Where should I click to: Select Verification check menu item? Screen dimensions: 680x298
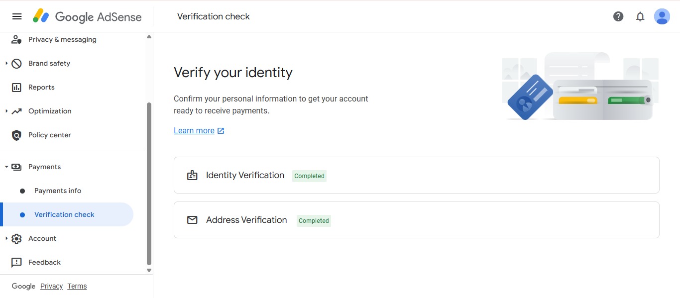[x=67, y=214]
